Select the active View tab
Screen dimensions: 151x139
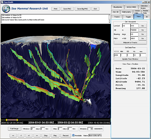[x=138, y=16]
